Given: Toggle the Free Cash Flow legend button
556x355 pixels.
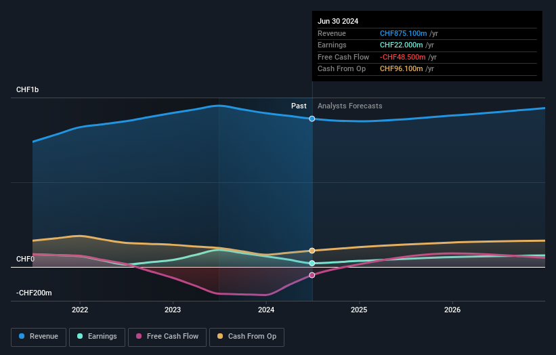Looking at the screenshot, I should pos(167,337).
